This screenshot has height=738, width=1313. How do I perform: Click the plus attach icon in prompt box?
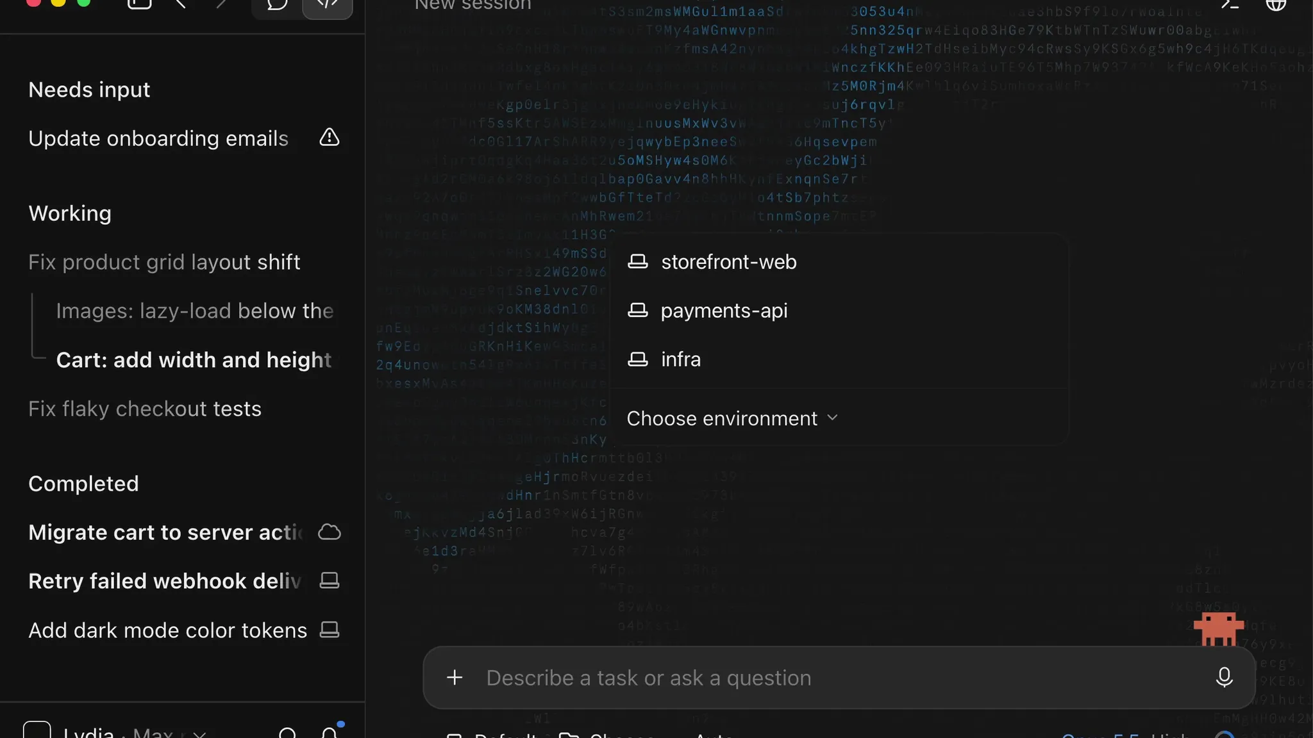click(x=455, y=677)
